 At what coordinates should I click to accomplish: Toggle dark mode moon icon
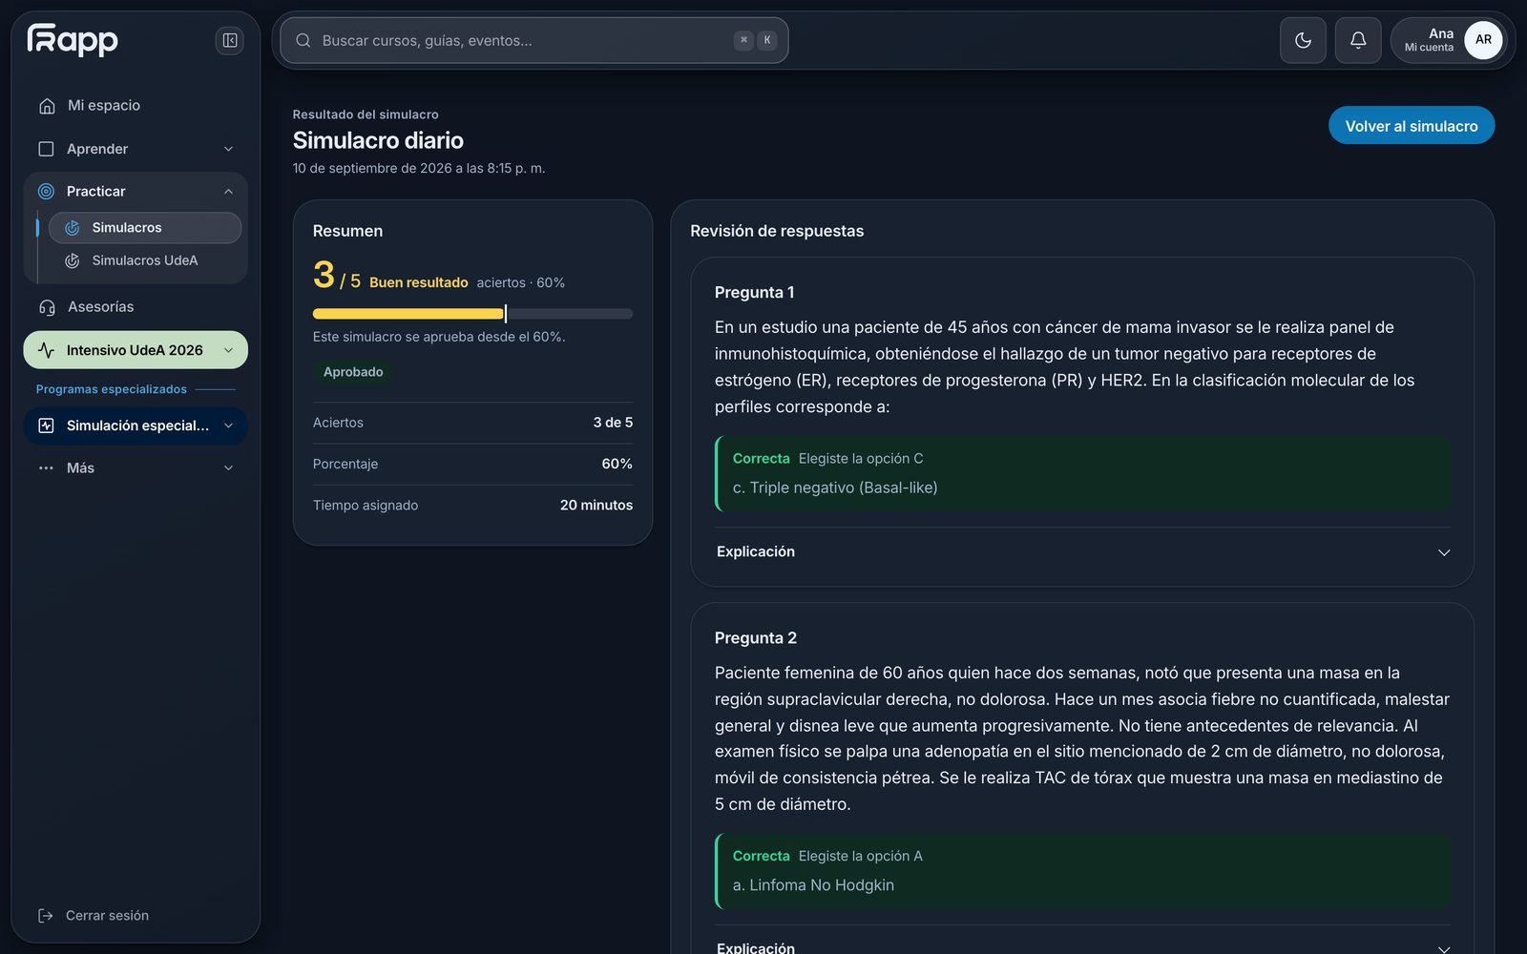point(1303,40)
